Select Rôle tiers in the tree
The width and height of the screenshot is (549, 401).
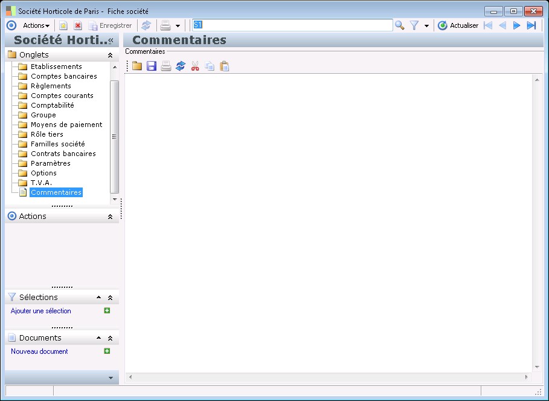point(47,134)
